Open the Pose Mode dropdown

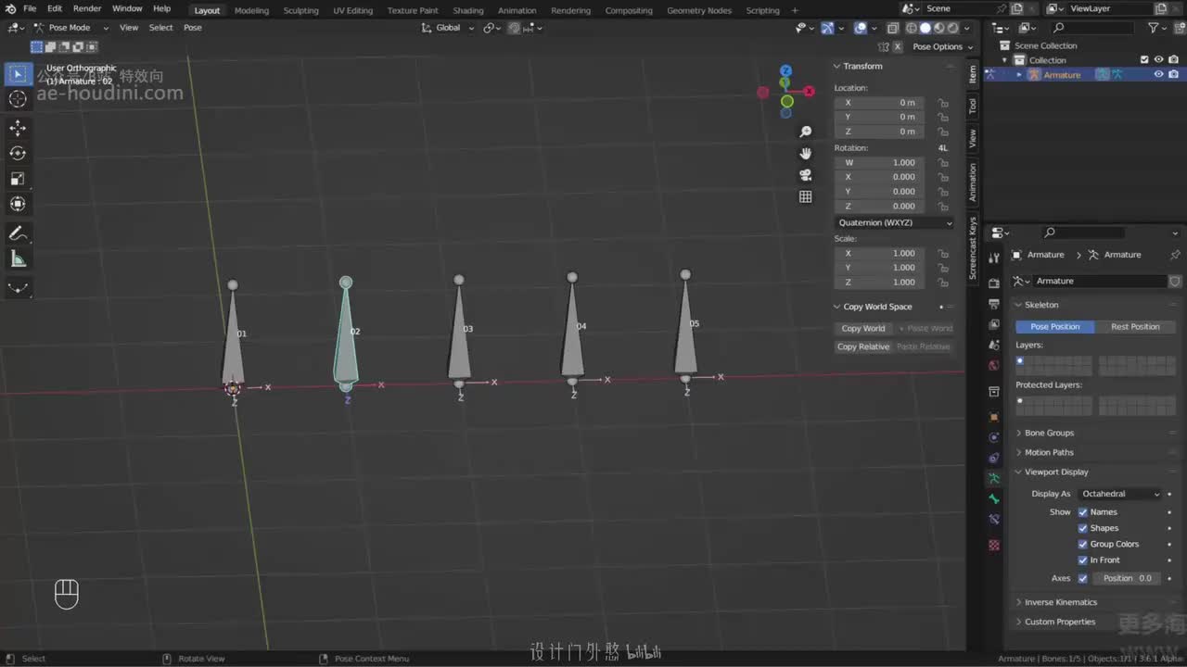point(70,28)
